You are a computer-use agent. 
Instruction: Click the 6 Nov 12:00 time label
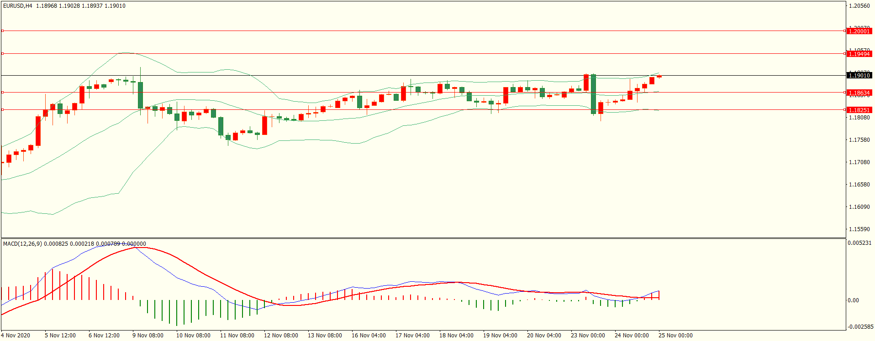(x=104, y=336)
